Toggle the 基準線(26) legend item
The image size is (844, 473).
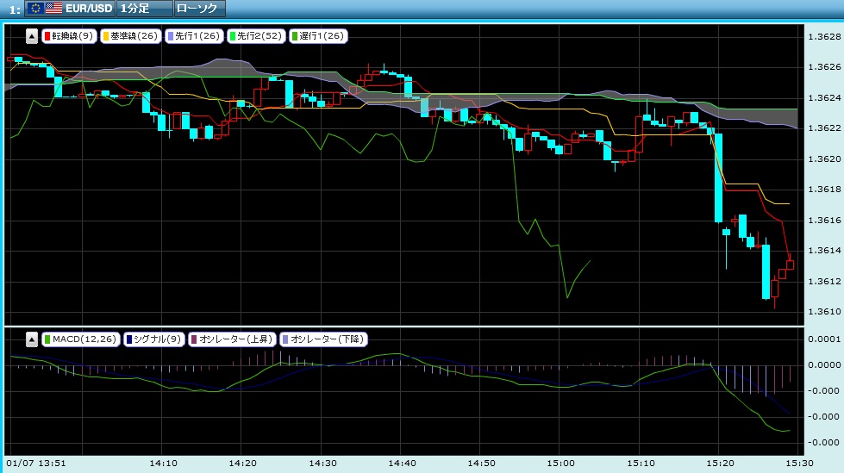click(131, 36)
